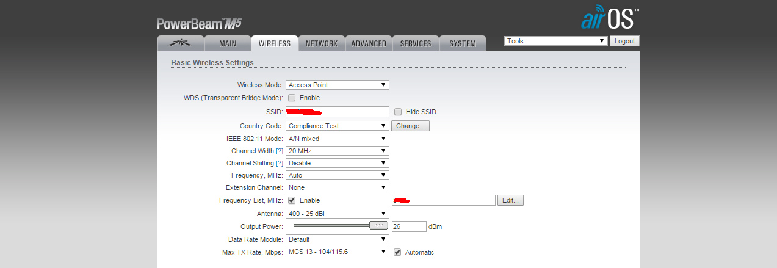Open the Ubiquiti logo tab

[x=179, y=43]
